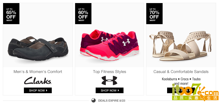
Task: Open the beige braided sandals image
Action: pyautogui.click(x=180, y=46)
